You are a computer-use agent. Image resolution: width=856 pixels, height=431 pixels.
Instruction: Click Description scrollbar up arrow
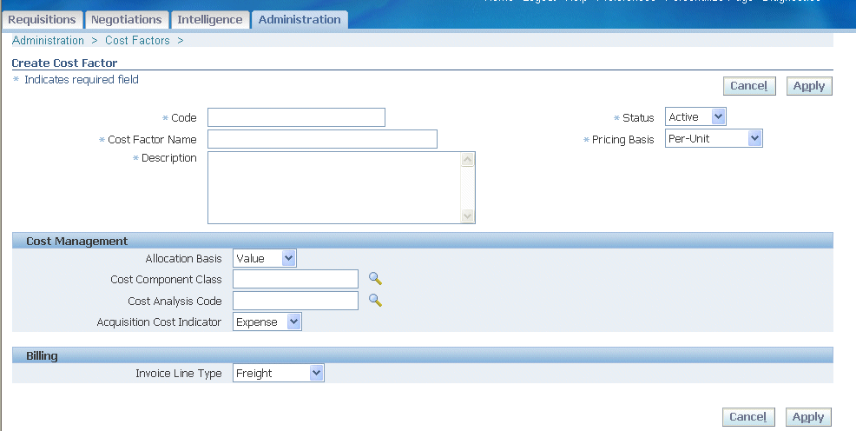(467, 160)
